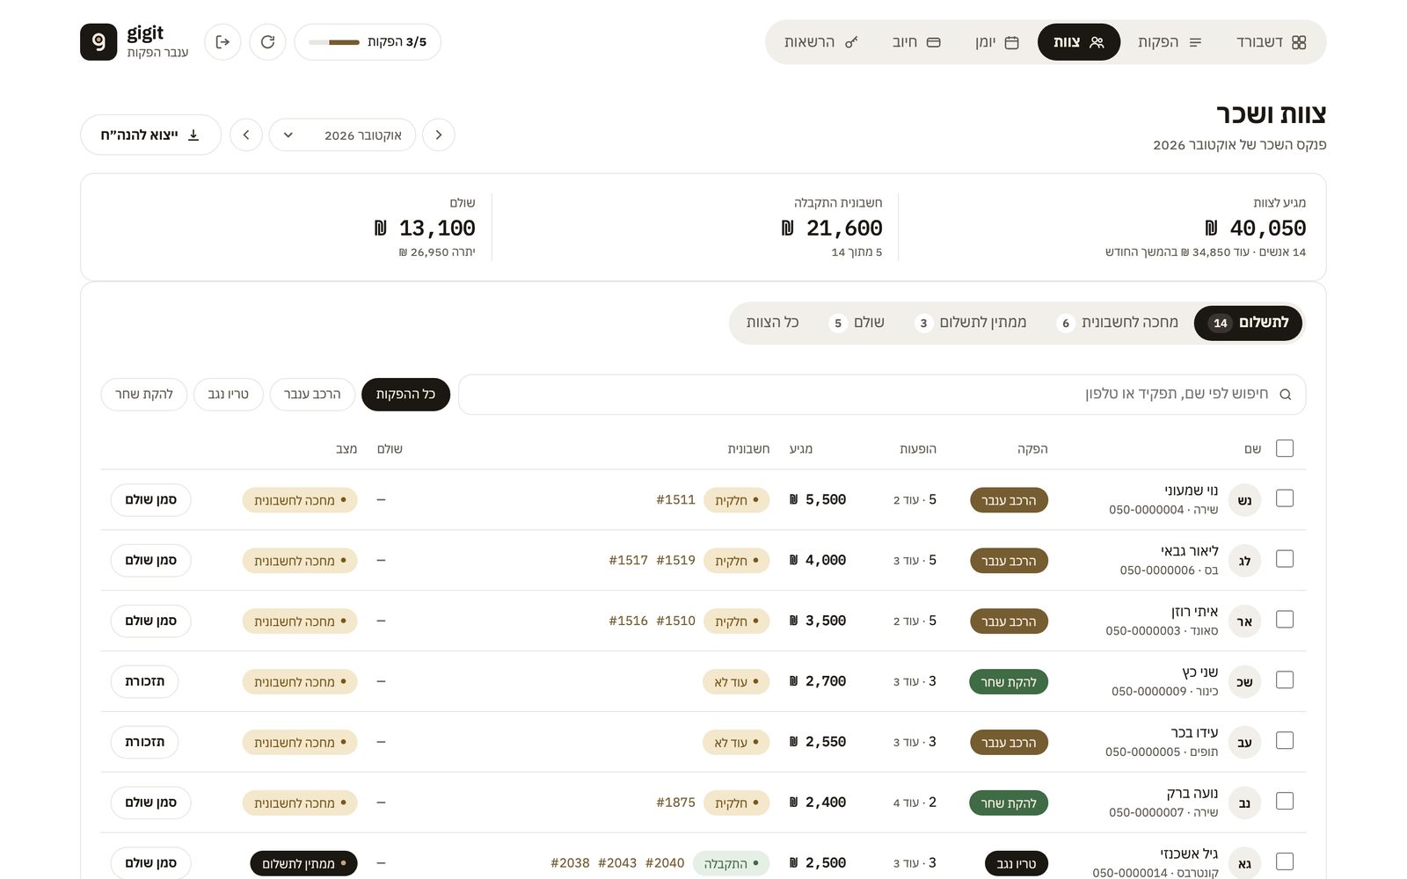Toggle the select-all checkbox in table header
1407x879 pixels.
coord(1285,448)
